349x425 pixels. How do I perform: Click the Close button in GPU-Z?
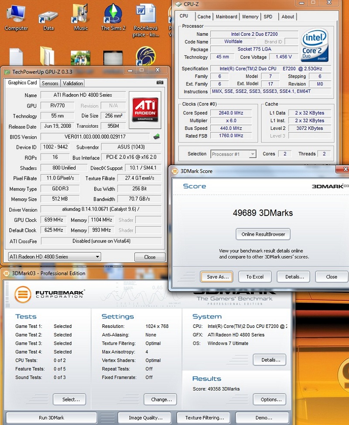[x=150, y=257]
